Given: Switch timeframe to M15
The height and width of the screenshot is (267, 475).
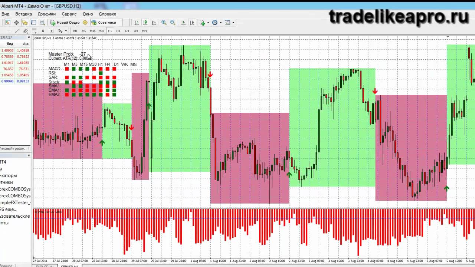Looking at the screenshot, I should (x=92, y=31).
